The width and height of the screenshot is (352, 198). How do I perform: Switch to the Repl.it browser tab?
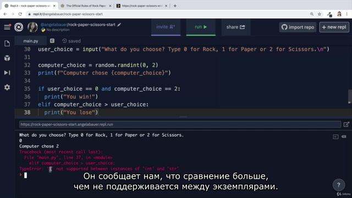30,6
